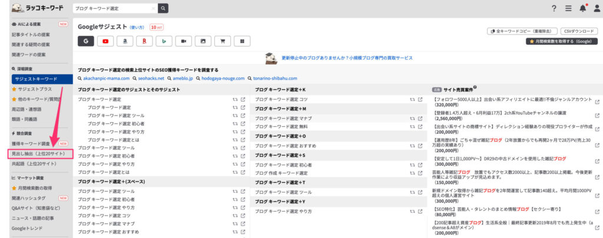Open the 使い方 link
Image resolution: width=603 pixels, height=238 pixels.
(137, 27)
